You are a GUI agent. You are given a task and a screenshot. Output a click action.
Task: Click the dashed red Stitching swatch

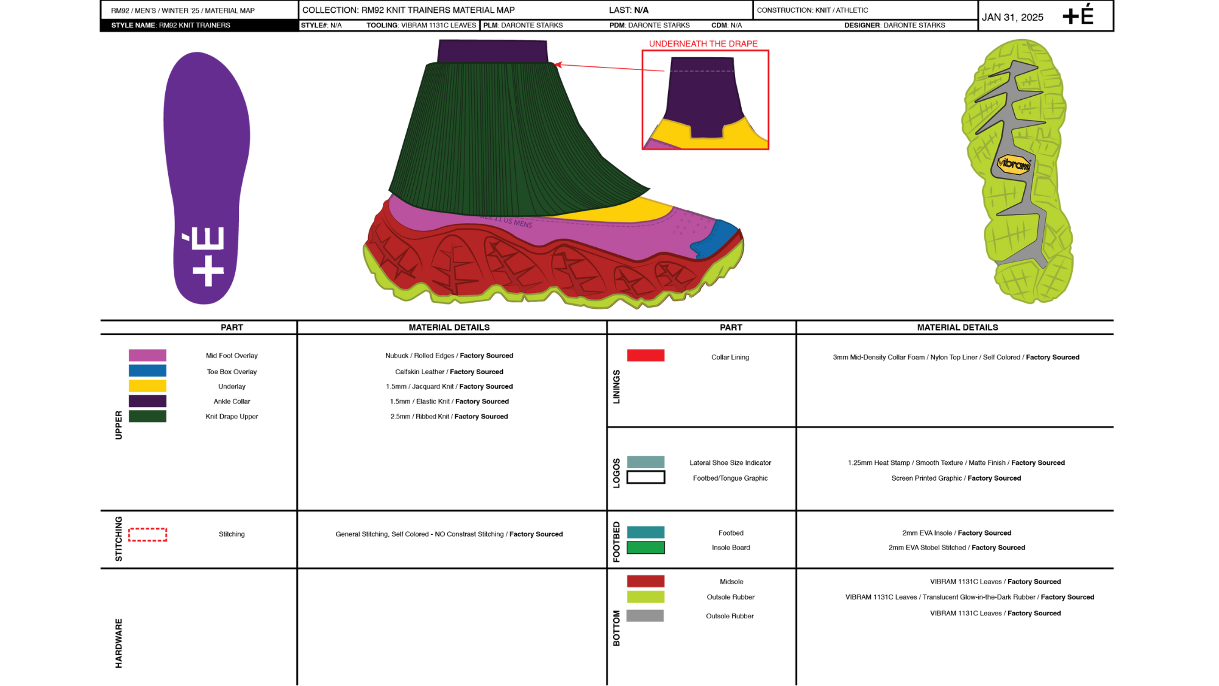coord(147,534)
